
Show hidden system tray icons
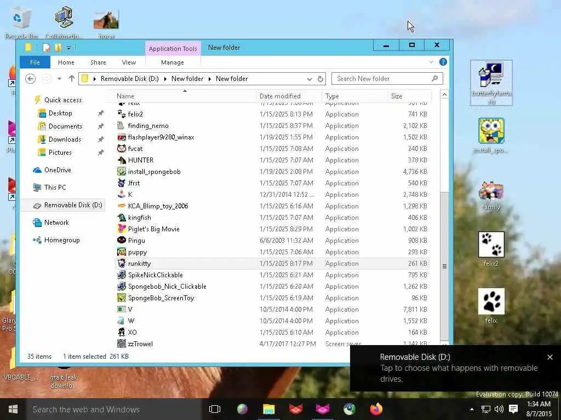tap(472, 409)
